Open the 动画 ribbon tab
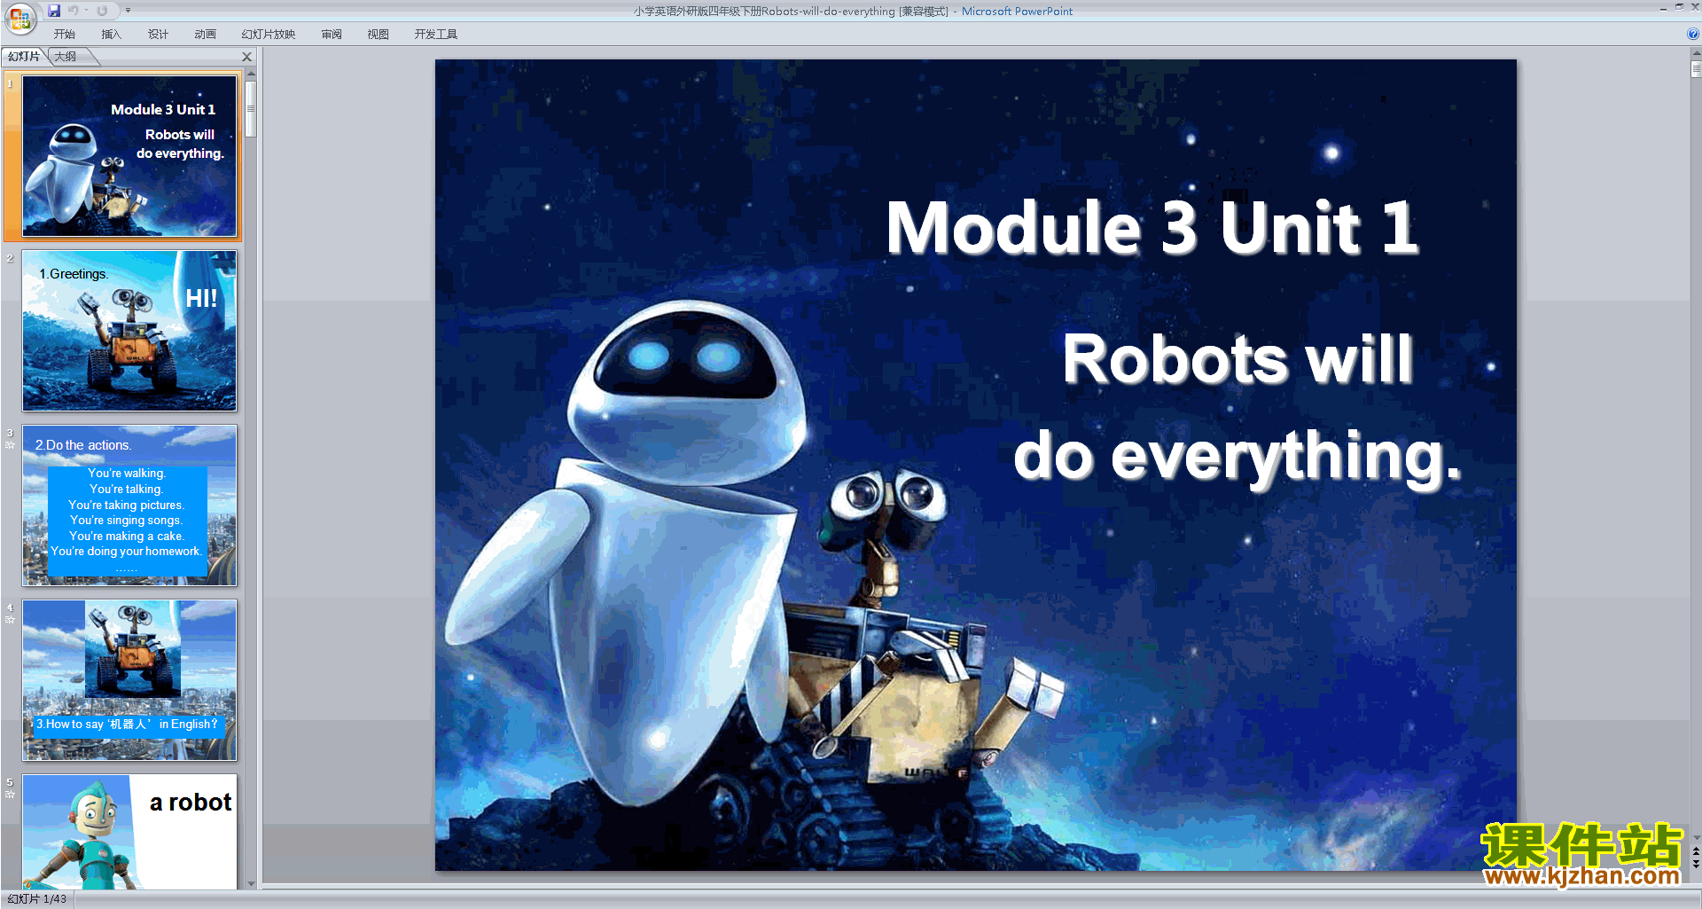Viewport: 1702px width, 909px height. pyautogui.click(x=205, y=35)
